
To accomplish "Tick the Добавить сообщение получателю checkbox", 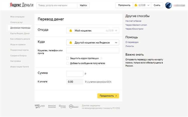I will (x=68, y=63).
